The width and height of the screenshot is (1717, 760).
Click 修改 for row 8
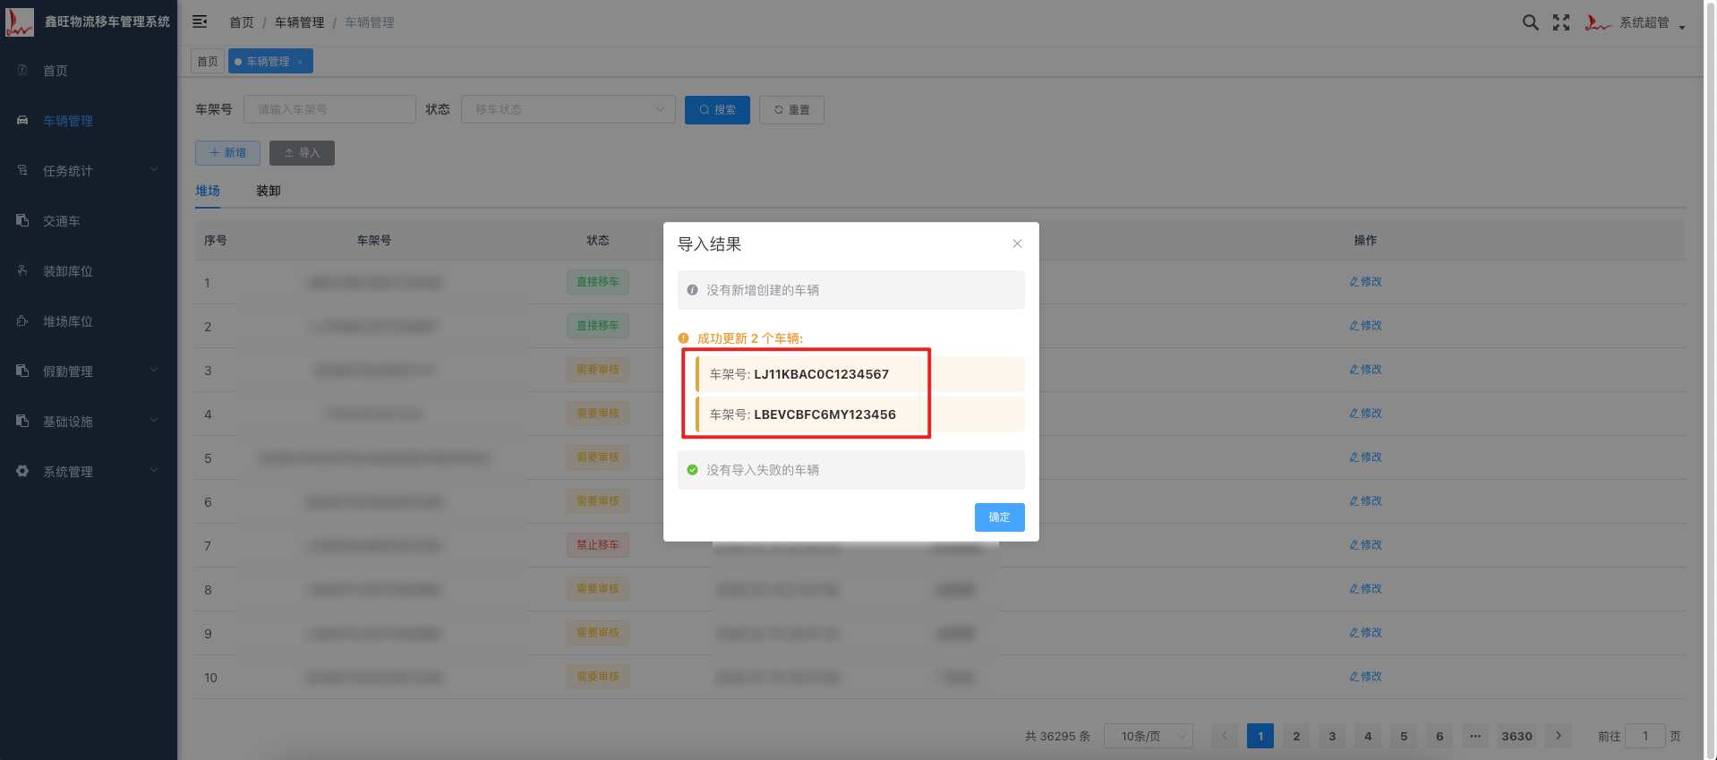(x=1365, y=589)
